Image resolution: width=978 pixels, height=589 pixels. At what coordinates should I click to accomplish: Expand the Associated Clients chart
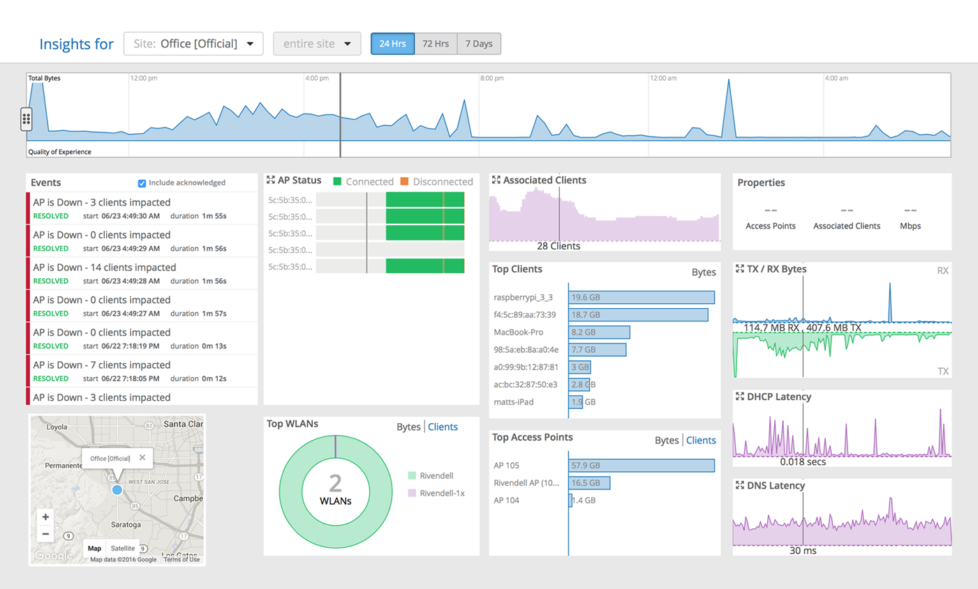tap(496, 181)
